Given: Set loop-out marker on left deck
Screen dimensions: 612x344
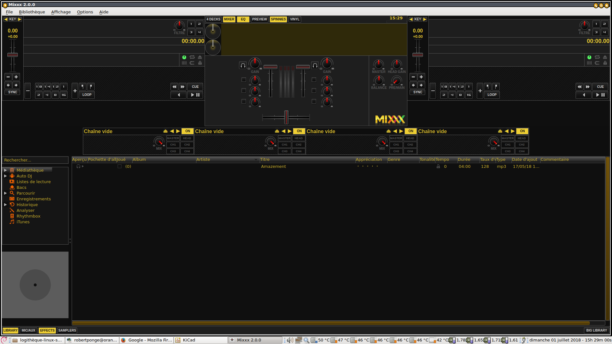Looking at the screenshot, I should click(91, 86).
